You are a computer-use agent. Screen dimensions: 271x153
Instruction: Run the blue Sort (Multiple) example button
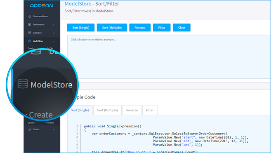coord(112,28)
